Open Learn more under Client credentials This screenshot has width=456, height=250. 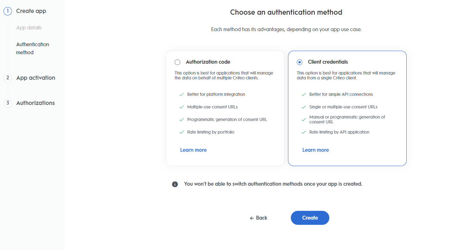316,150
